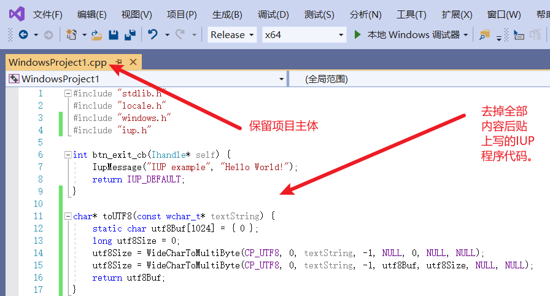Click the grayed indent lines toolbar icon
The width and height of the screenshot is (550, 296).
(536, 35)
